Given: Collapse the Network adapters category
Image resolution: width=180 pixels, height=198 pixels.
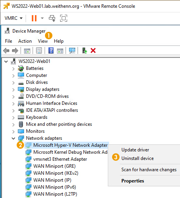Looking at the screenshot, I should pos(13,138).
